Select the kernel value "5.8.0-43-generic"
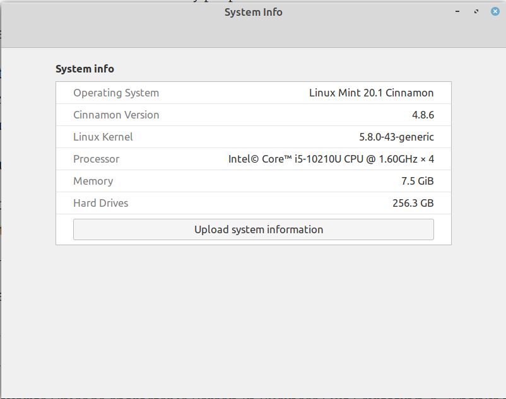 point(396,137)
